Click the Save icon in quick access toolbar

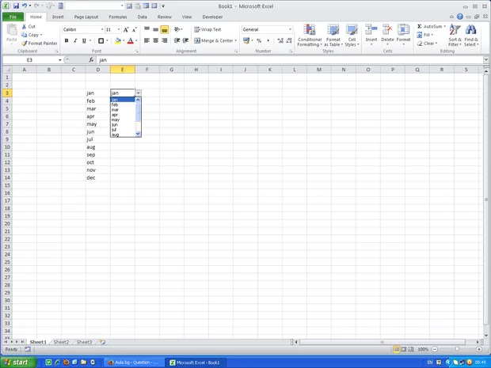click(16, 6)
